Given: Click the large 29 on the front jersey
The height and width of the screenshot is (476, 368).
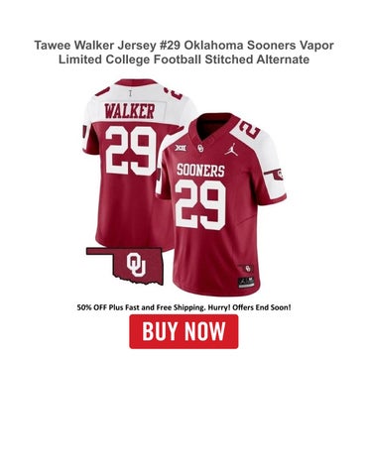Looking at the screenshot, I should pyautogui.click(x=200, y=205).
